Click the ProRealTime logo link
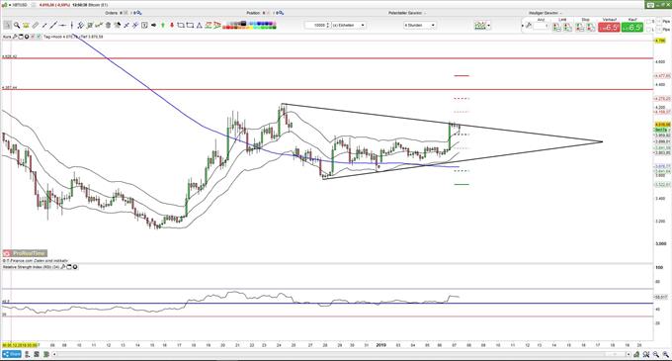Viewport: 672px width, 361px height. 25,253
